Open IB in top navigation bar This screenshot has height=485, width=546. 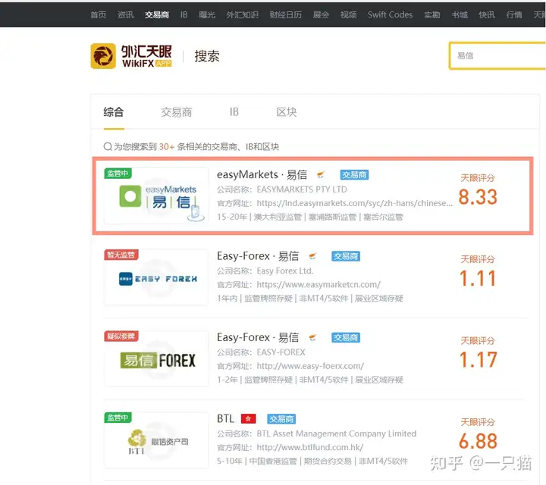(x=184, y=14)
